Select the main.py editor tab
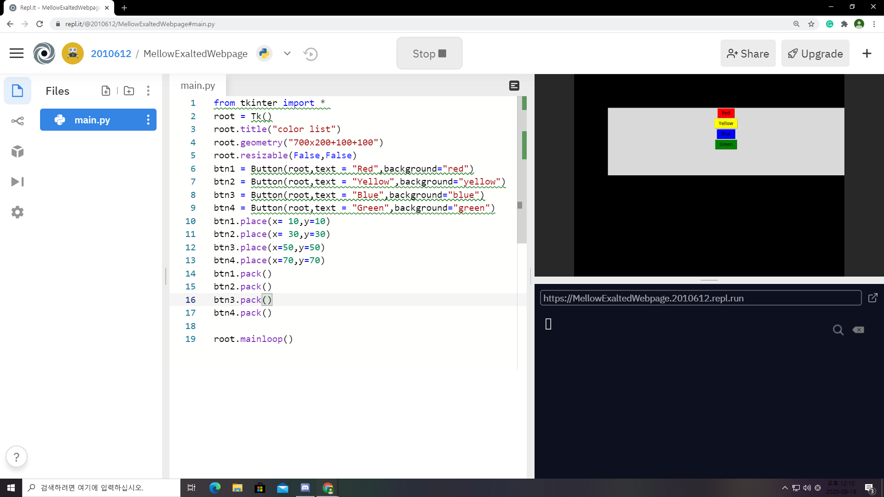Image resolution: width=884 pixels, height=497 pixels. pos(198,86)
